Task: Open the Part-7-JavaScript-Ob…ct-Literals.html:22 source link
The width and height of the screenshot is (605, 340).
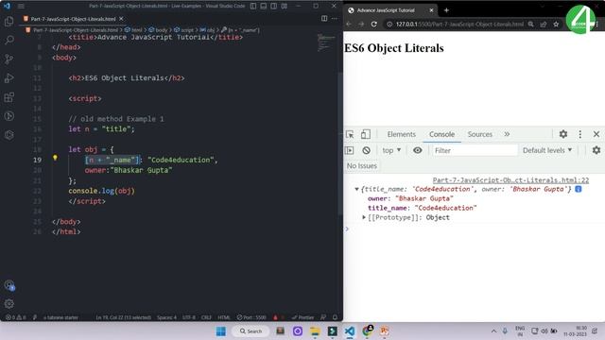Action: [510, 180]
